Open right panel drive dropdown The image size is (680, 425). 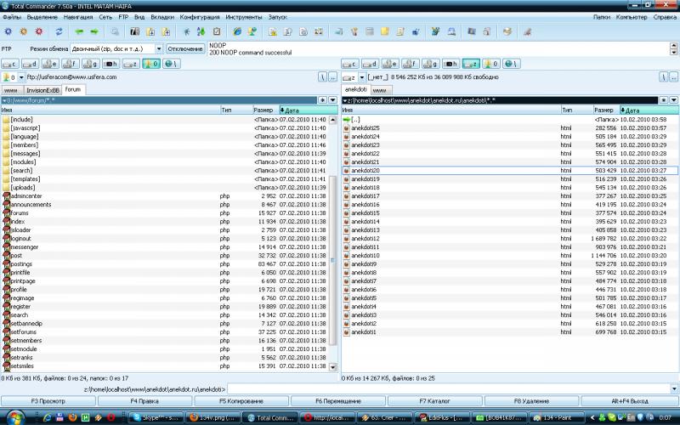(x=362, y=77)
